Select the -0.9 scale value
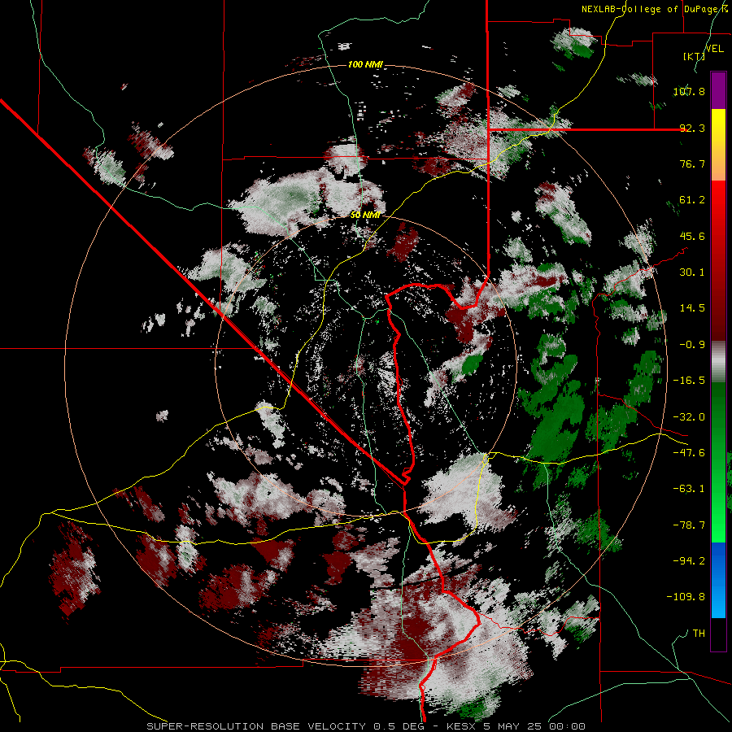 [x=692, y=345]
